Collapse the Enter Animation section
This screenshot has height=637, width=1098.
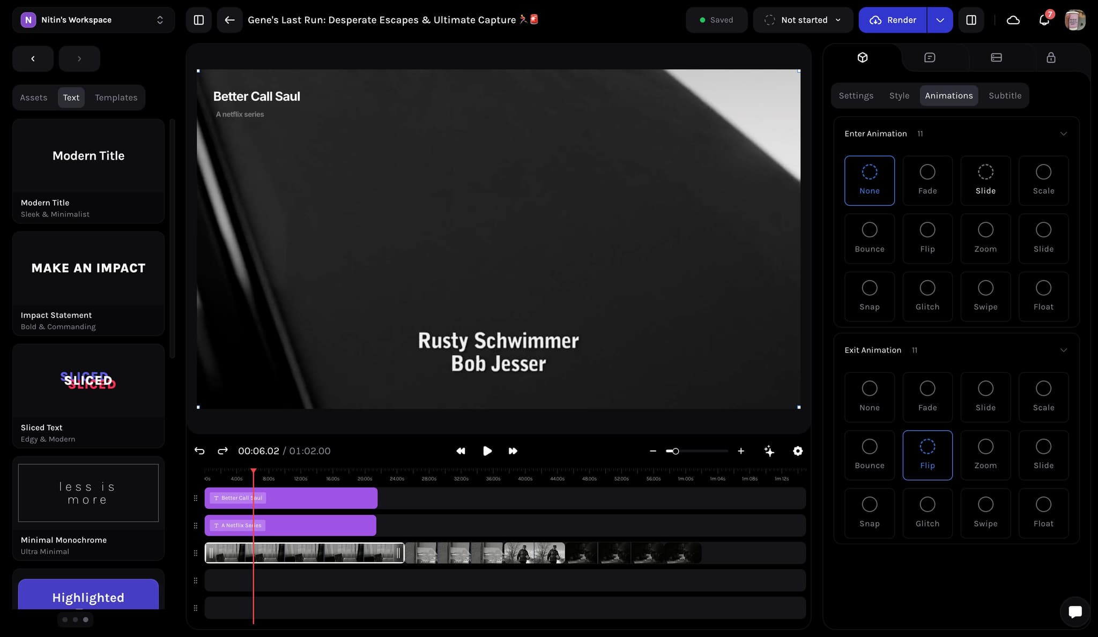click(1063, 133)
